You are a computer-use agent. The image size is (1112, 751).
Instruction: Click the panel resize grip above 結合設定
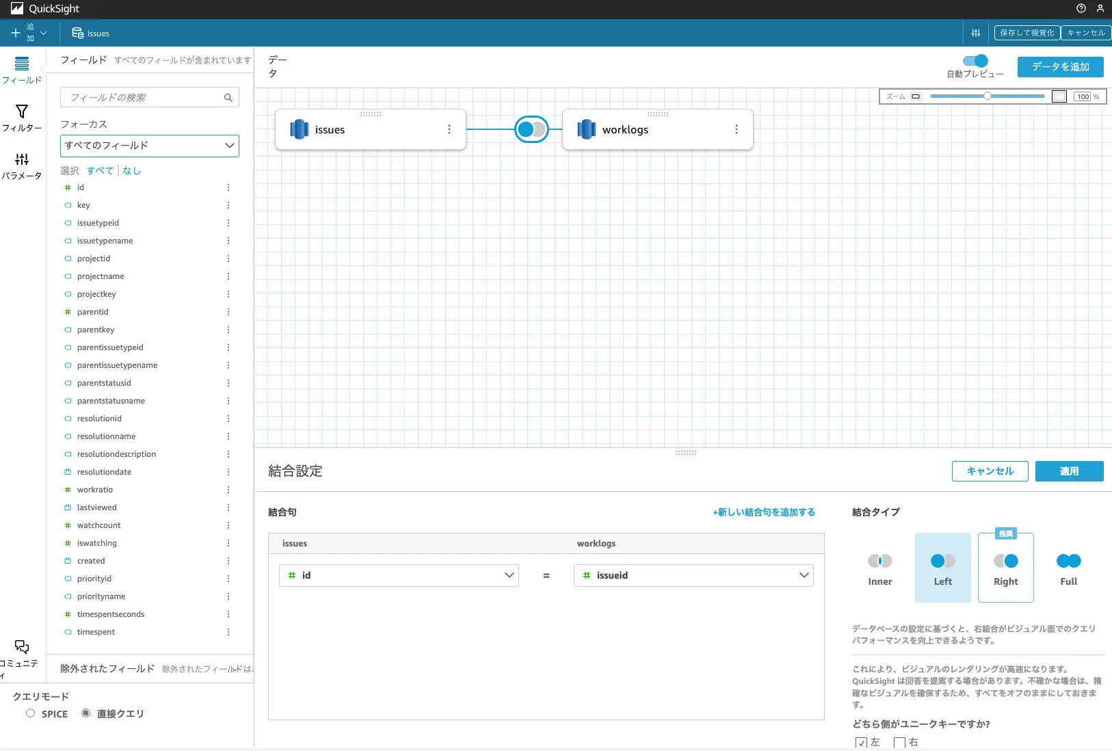click(x=686, y=453)
